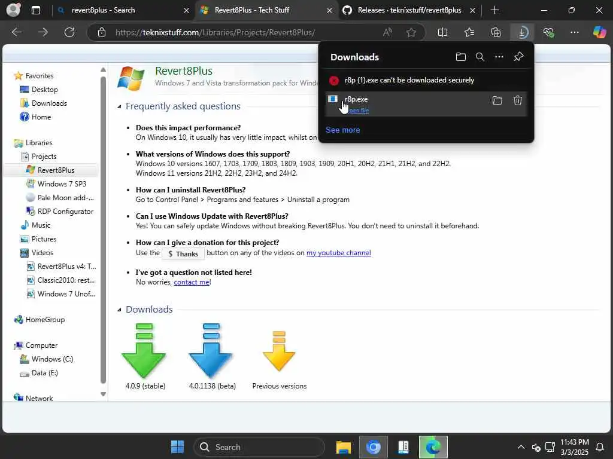Close the revert8plus - Search tab

187,11
